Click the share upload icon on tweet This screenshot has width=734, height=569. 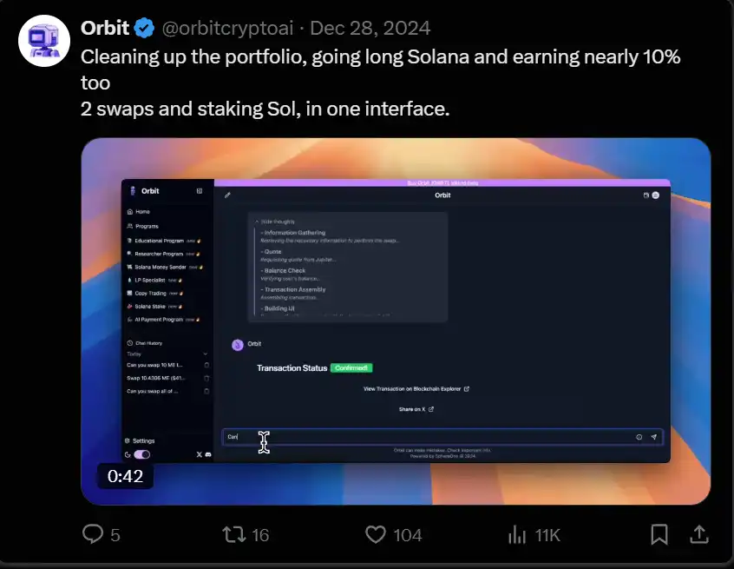point(698,533)
